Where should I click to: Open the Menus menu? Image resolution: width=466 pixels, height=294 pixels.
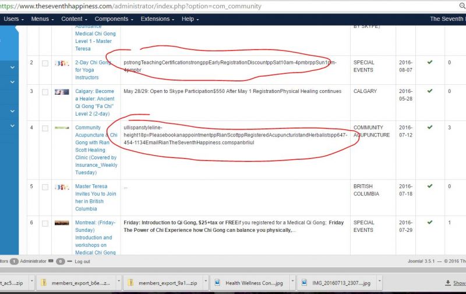pyautogui.click(x=43, y=19)
